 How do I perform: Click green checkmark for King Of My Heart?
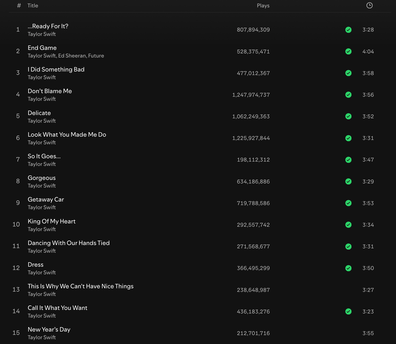[348, 225]
